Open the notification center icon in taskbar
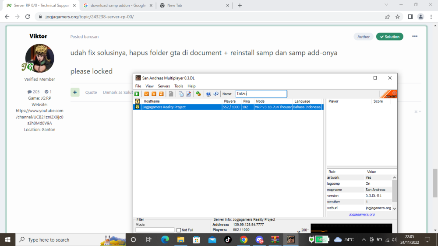 tap(427, 239)
